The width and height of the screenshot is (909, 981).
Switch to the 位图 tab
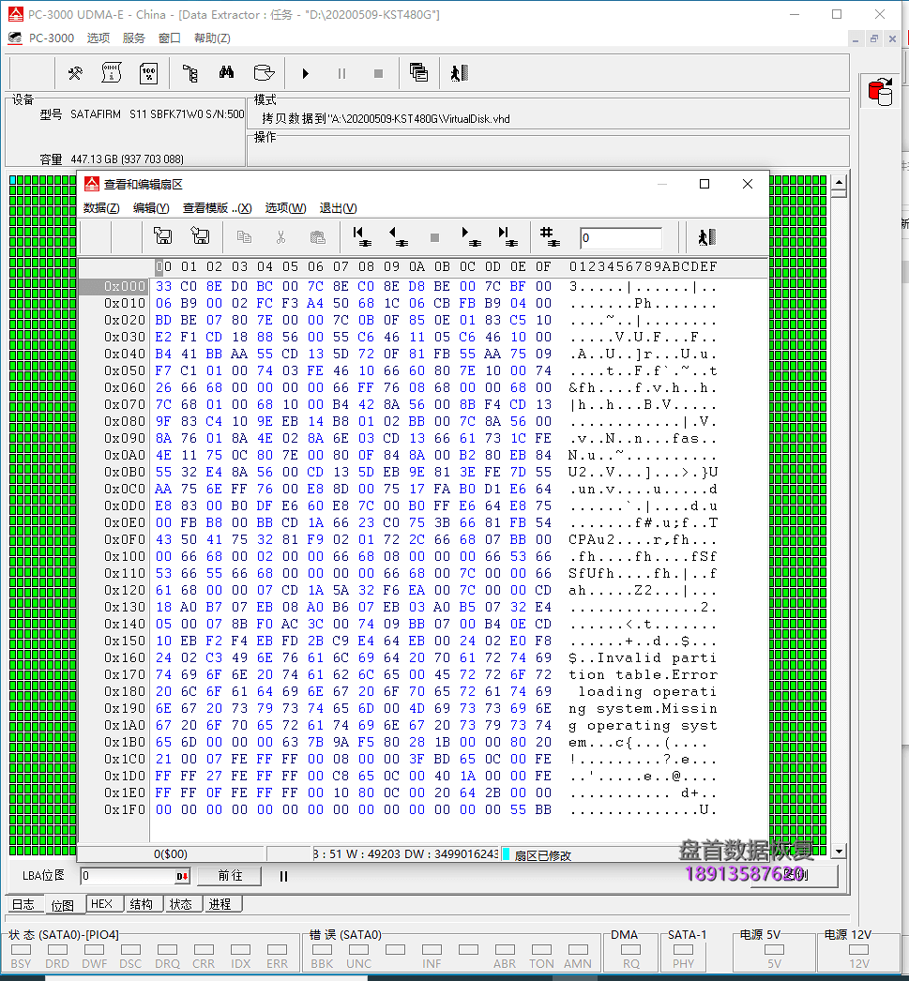(63, 905)
